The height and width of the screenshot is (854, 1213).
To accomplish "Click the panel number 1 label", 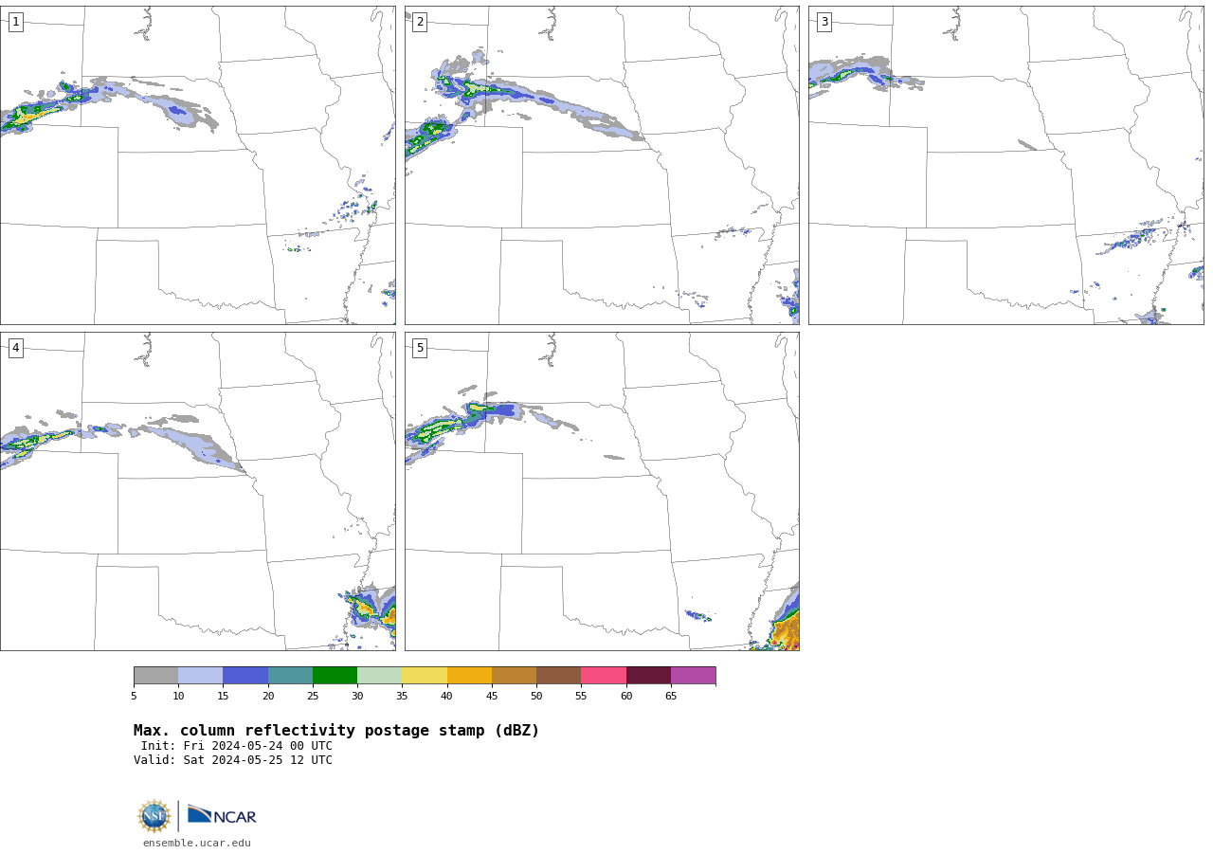I will (x=15, y=22).
